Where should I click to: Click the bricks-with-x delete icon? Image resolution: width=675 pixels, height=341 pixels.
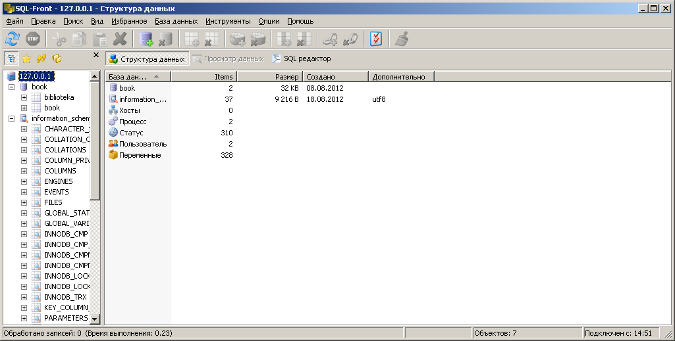(x=258, y=39)
